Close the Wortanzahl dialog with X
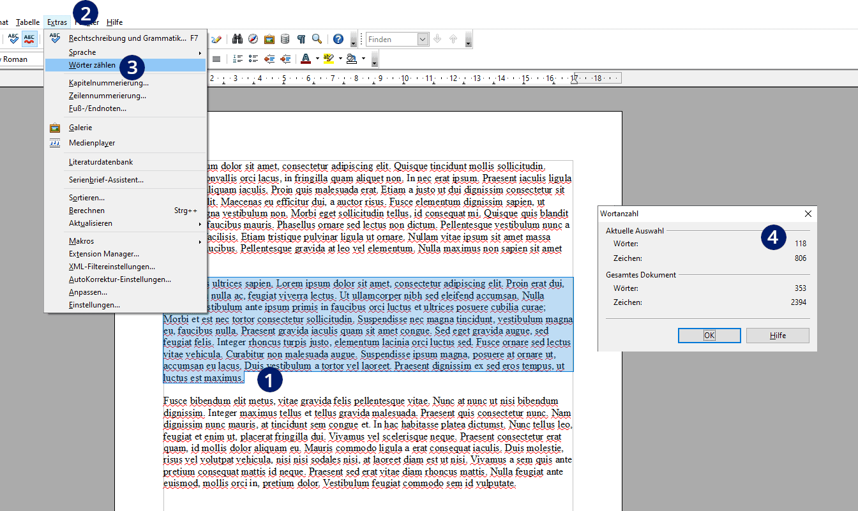 coord(808,214)
